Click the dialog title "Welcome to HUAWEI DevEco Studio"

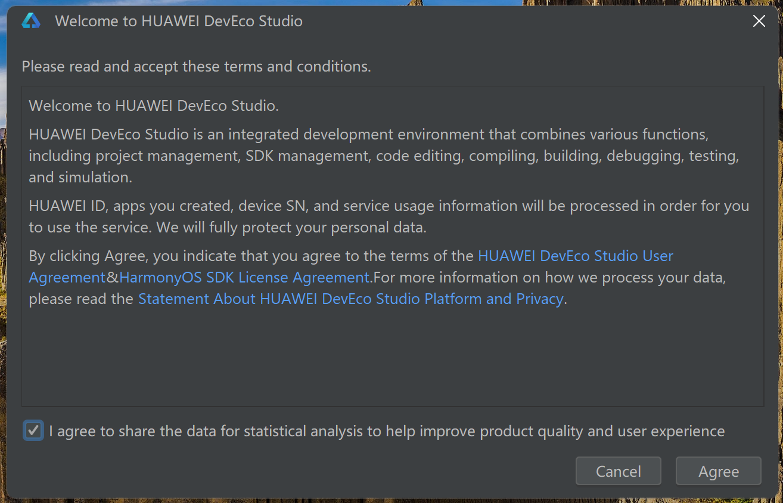pos(179,21)
